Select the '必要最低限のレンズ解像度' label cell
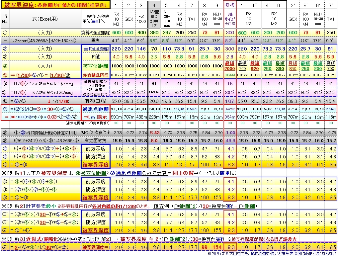Viewport: 338px width, 256px height. tap(96, 84)
